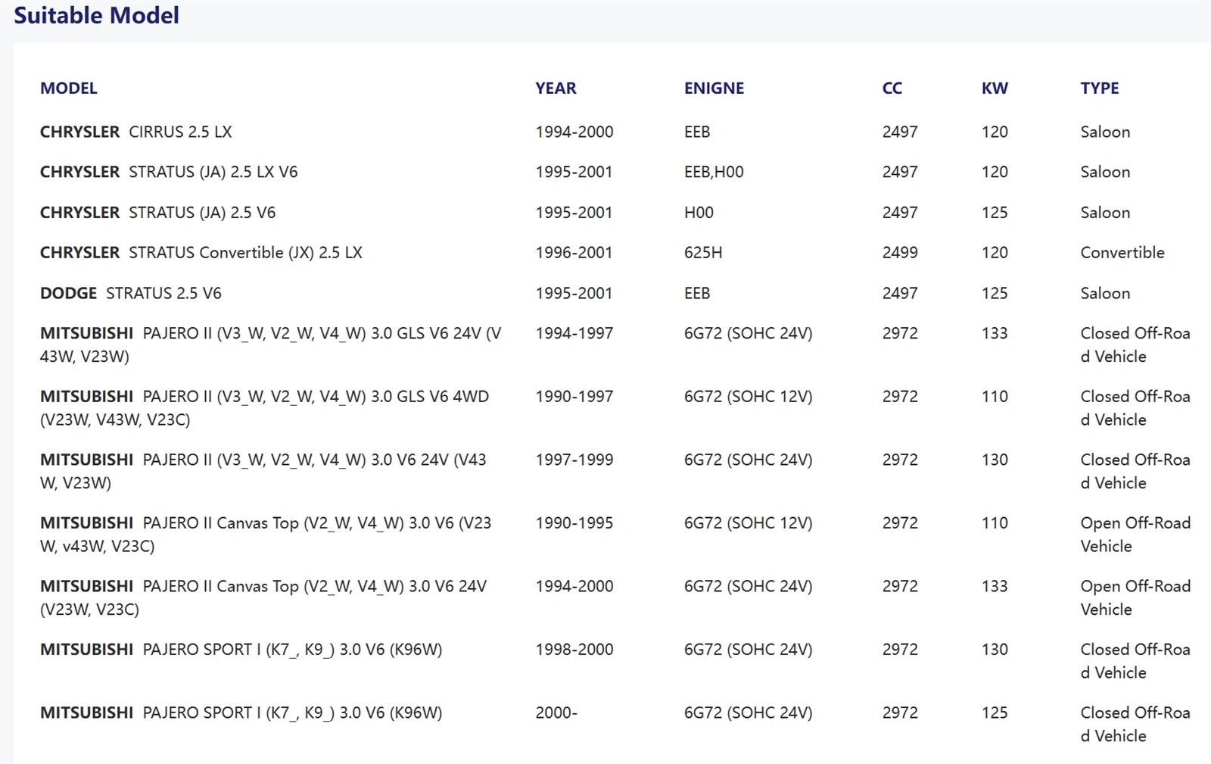This screenshot has height=764, width=1211.
Task: Click engine 'EEB' in DODGE STRATUS row
Action: click(697, 293)
